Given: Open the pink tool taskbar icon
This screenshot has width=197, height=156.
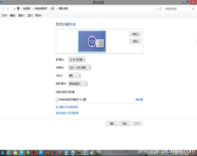Looking at the screenshot, I should [x=60, y=153].
